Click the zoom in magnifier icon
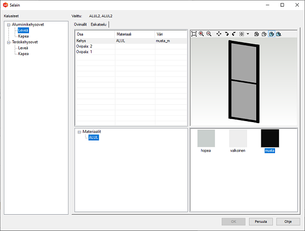The width and height of the screenshot is (305, 231). [201, 34]
